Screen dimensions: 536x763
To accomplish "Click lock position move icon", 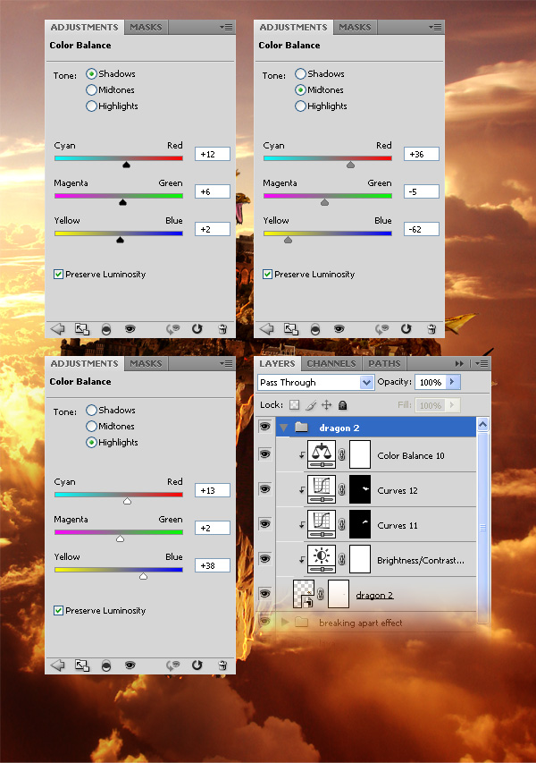I will click(327, 405).
